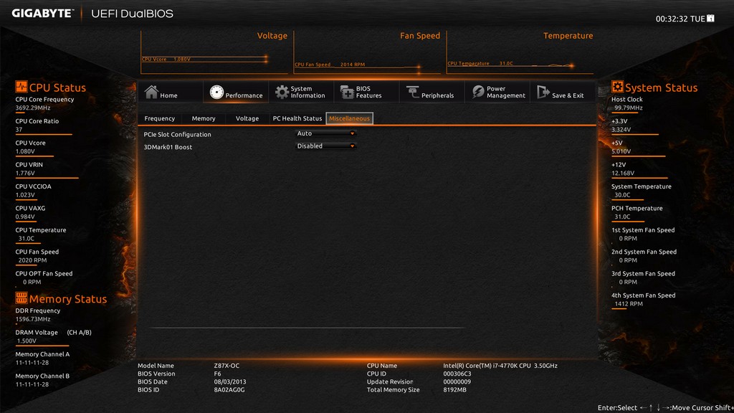Click the CPU Status waveform icon

21,87
